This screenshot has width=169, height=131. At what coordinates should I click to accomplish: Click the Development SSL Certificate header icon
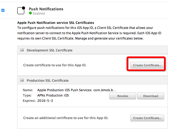22,50
